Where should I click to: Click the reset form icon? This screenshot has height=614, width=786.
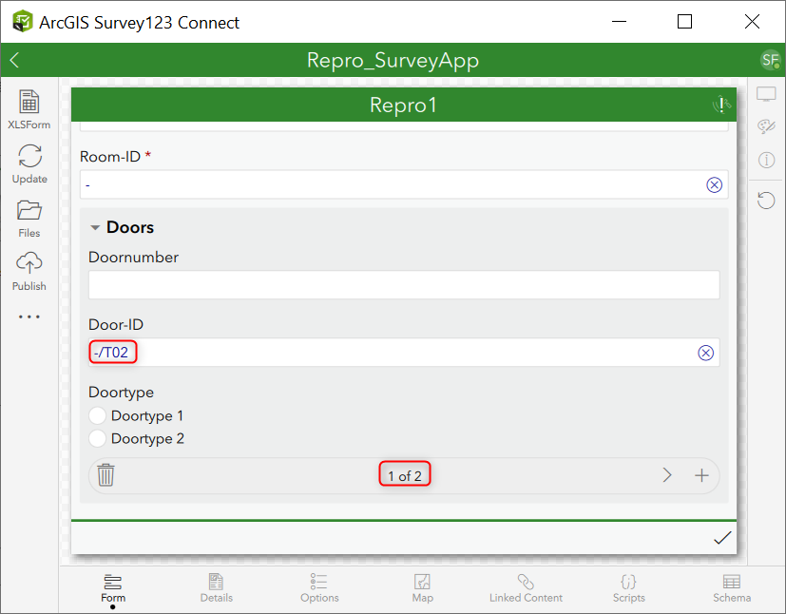click(765, 200)
